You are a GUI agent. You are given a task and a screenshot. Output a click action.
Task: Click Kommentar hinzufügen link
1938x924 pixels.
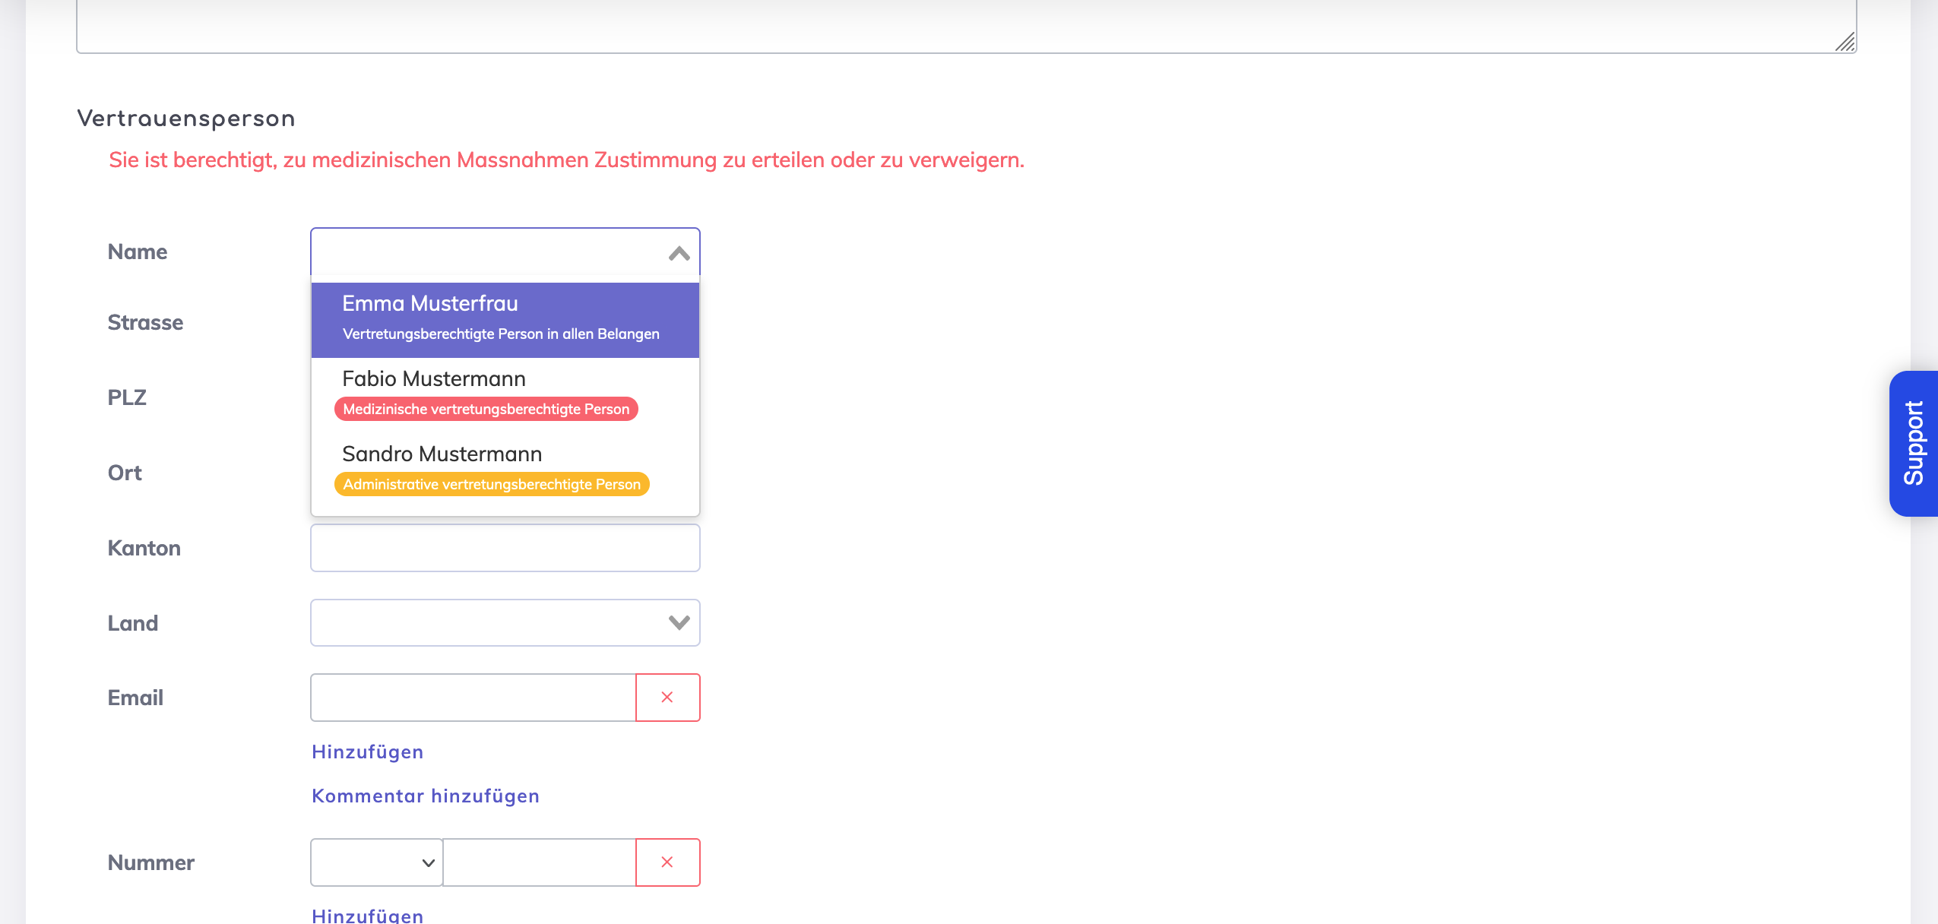pos(425,796)
